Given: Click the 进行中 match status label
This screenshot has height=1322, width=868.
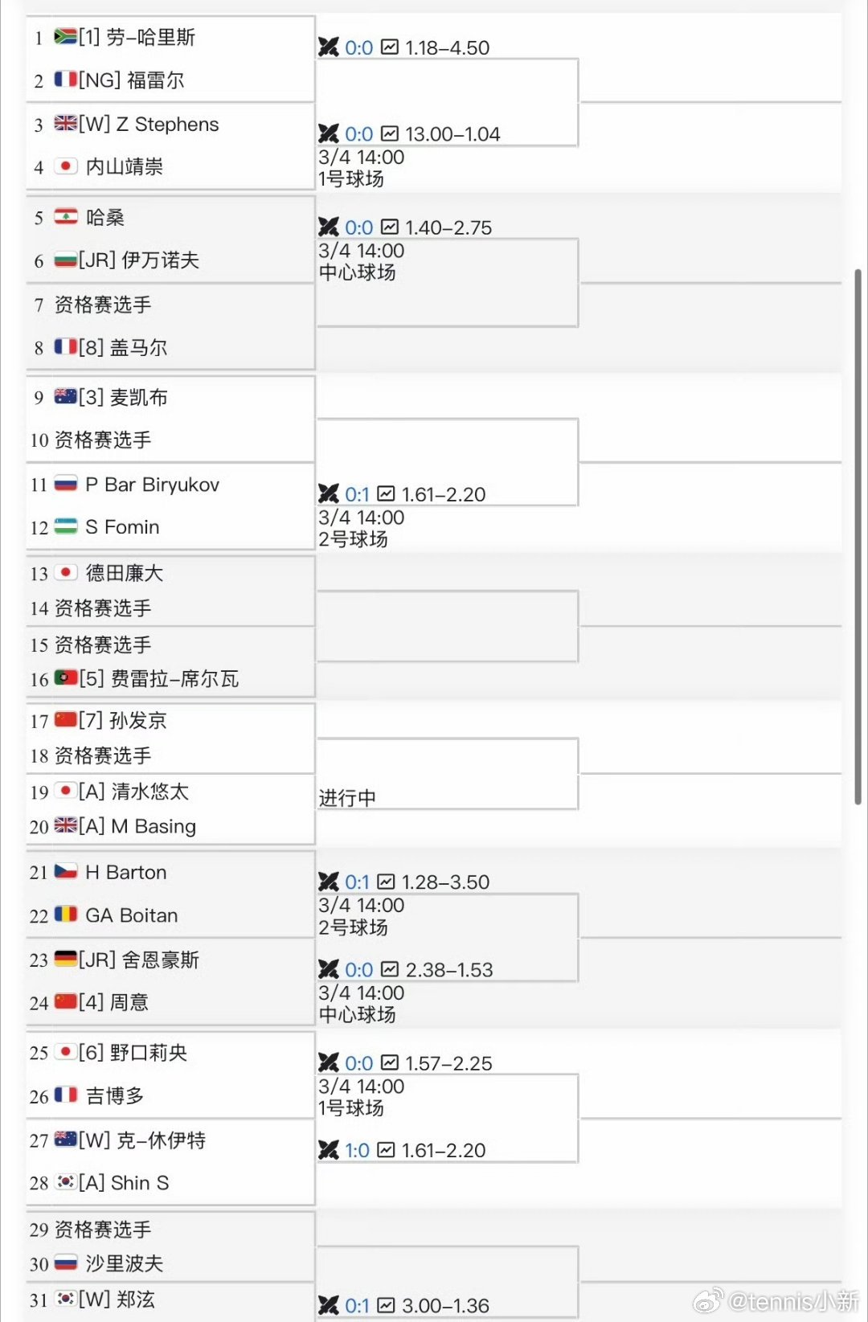Looking at the screenshot, I should 346,797.
